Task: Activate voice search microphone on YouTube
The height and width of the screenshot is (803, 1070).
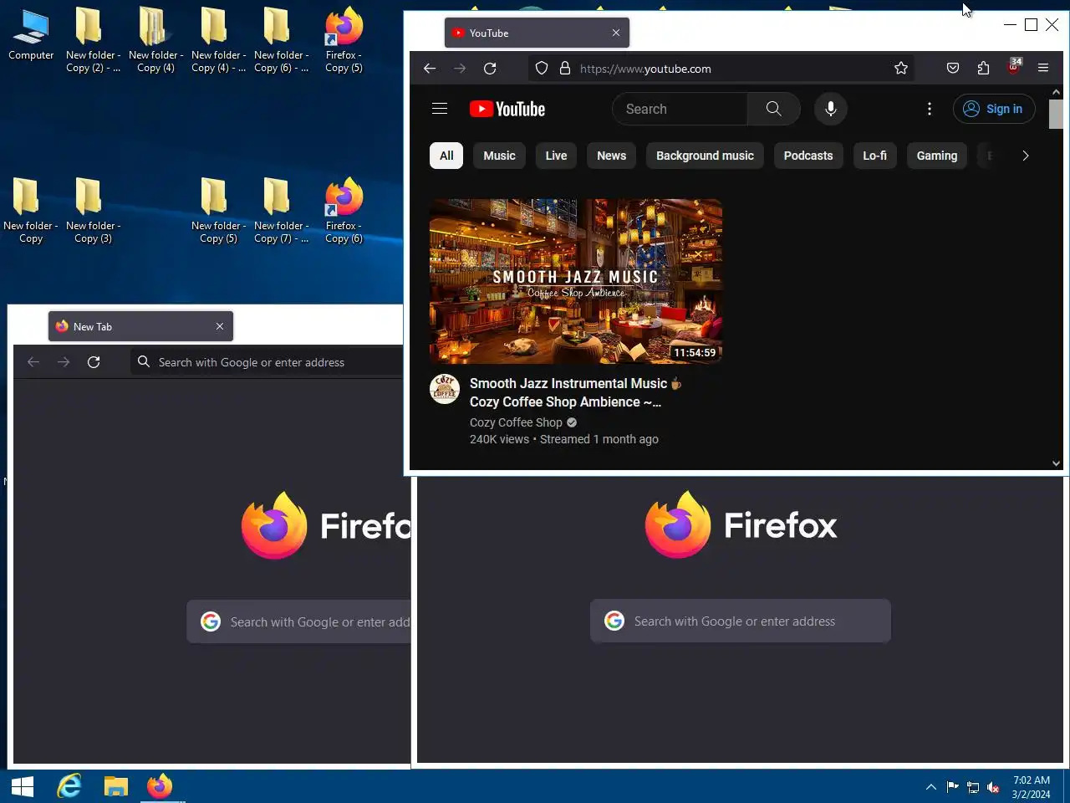Action: coord(831,109)
